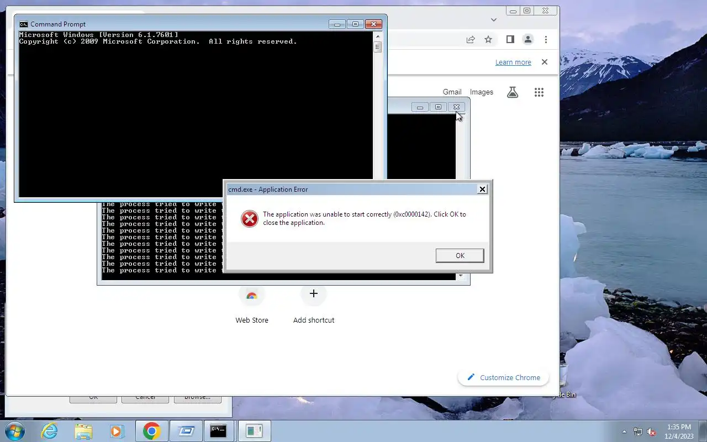Click the muted volume tray icon
The height and width of the screenshot is (442, 707).
(652, 432)
